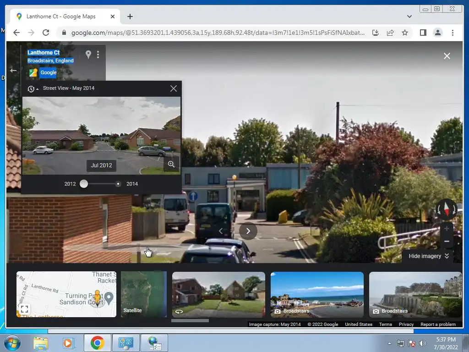
Task: Move forward along the street with right arrow
Action: [248, 231]
